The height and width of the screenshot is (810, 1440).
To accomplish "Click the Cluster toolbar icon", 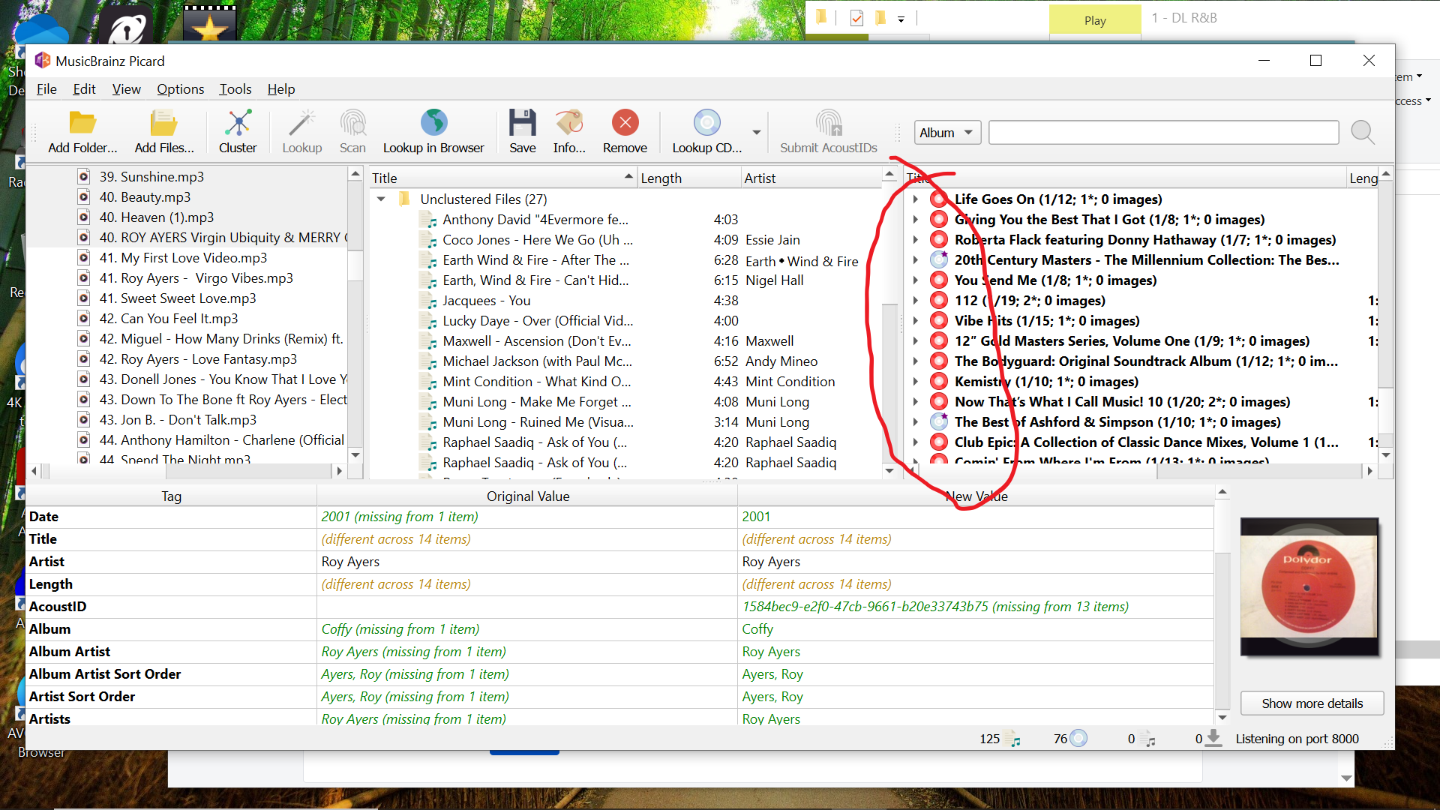I will 238,122.
